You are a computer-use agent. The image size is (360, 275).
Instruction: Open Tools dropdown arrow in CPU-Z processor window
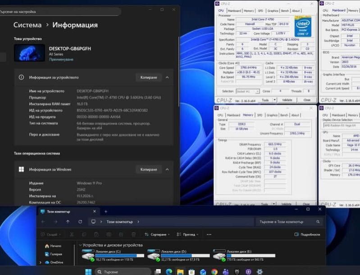(274, 100)
